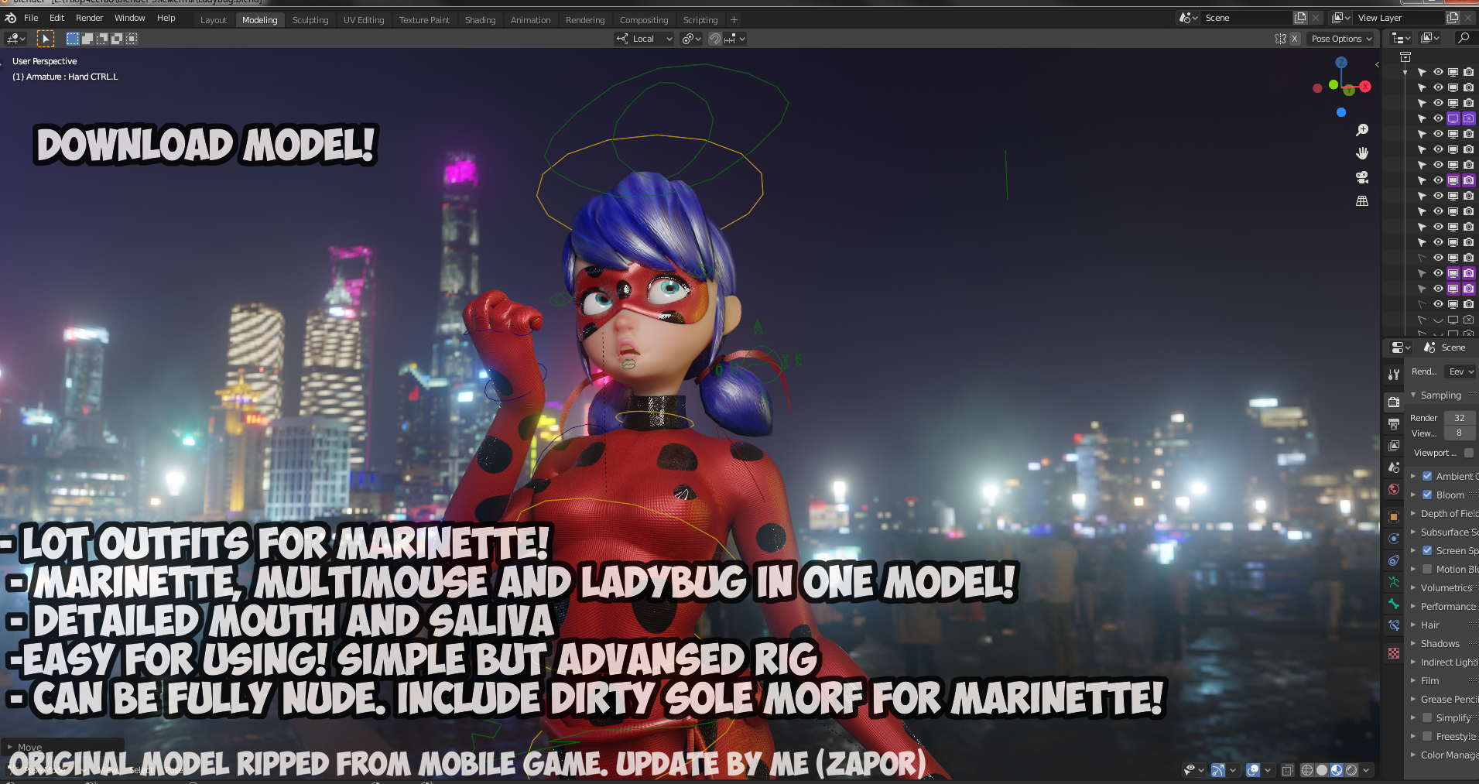The width and height of the screenshot is (1479, 784).
Task: Click the Viewport samples value field
Action: click(x=1460, y=433)
